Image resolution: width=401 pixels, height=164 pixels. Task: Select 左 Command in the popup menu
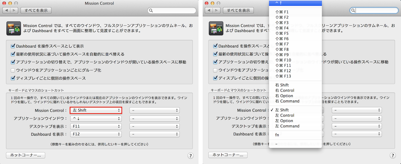[x=295, y=126]
